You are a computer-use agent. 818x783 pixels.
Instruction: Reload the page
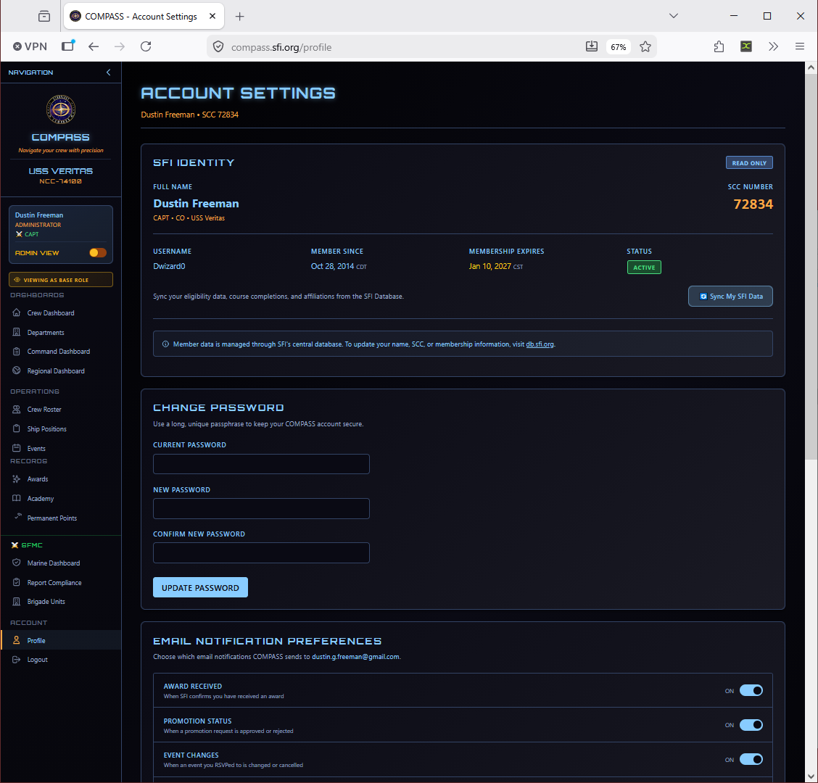point(146,46)
